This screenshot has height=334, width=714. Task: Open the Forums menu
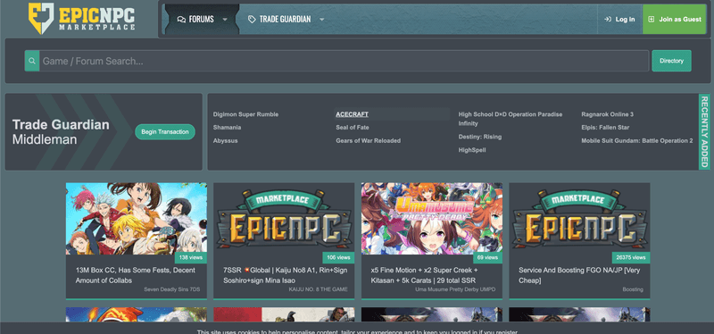tap(202, 19)
